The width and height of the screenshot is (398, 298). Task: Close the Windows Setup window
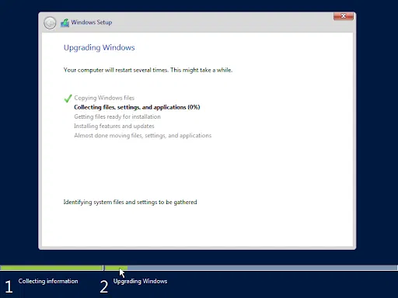pos(344,16)
